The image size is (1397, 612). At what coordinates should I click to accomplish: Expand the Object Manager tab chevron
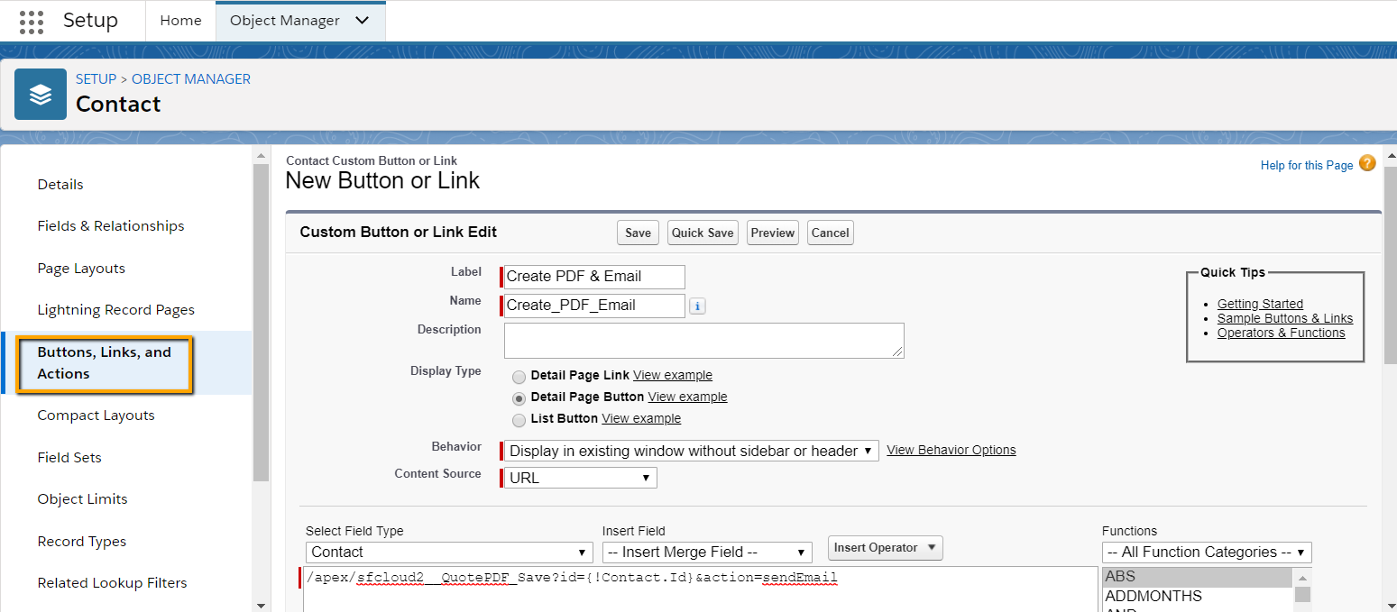pyautogui.click(x=363, y=21)
